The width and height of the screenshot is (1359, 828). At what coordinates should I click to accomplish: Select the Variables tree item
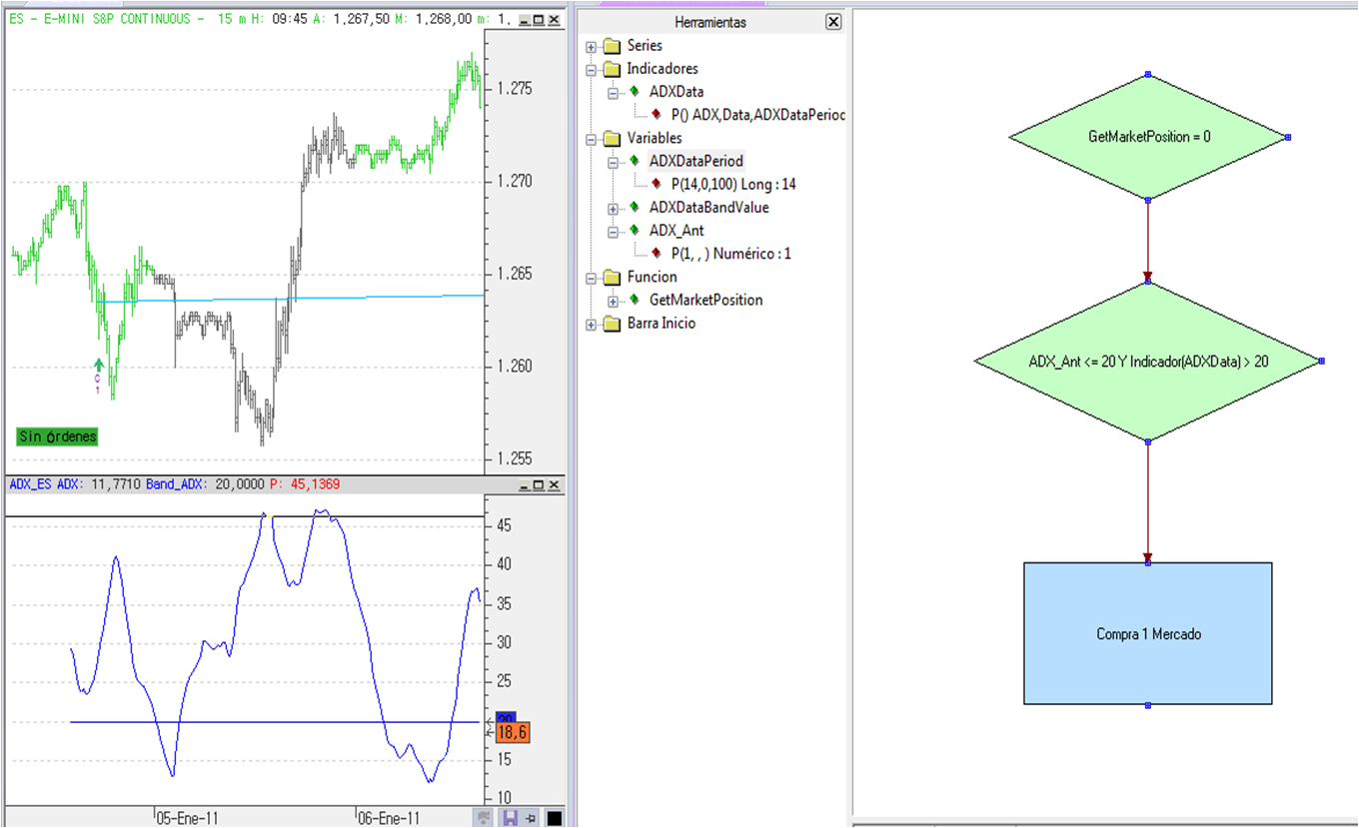point(655,139)
